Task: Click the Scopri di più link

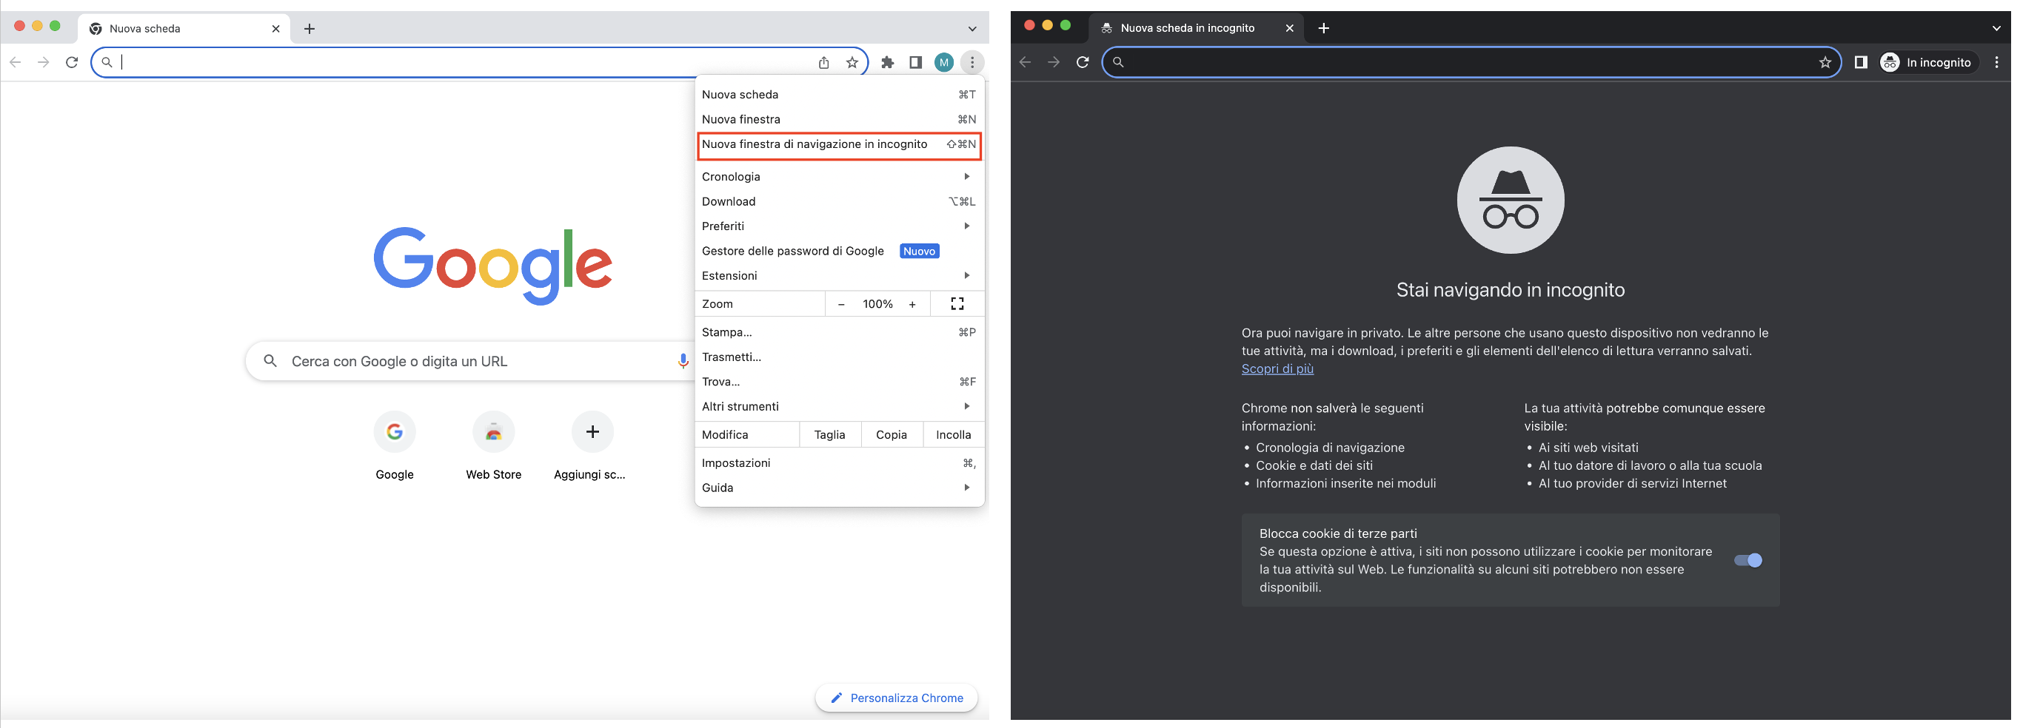Action: pos(1277,369)
